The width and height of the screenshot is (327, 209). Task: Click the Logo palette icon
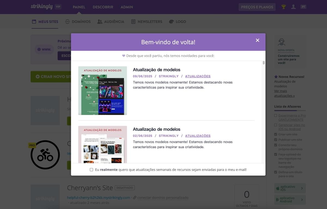coord(171,22)
